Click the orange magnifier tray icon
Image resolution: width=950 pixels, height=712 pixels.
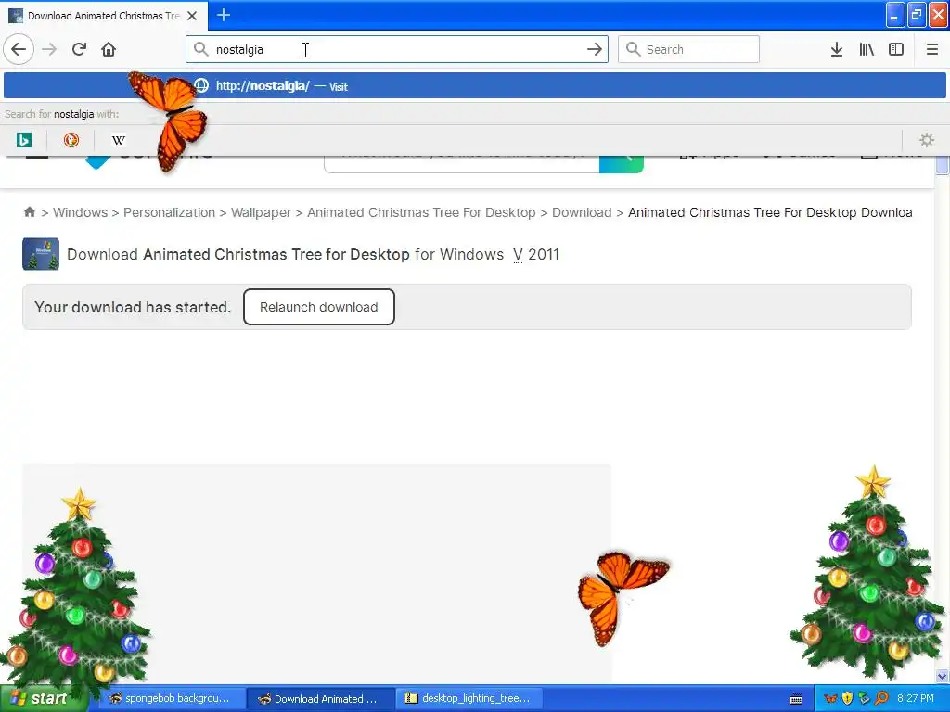(x=881, y=699)
